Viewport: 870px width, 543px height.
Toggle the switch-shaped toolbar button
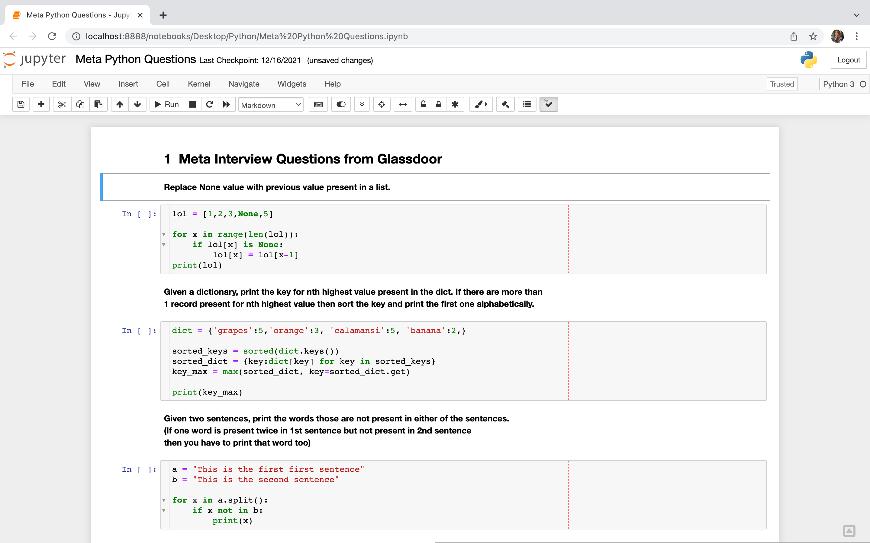[x=341, y=104]
